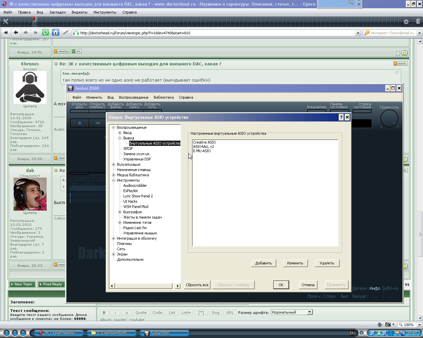Click the stop button in foobar2000 player
Screen dimensions: 423x338
pyautogui.click(x=79, y=123)
